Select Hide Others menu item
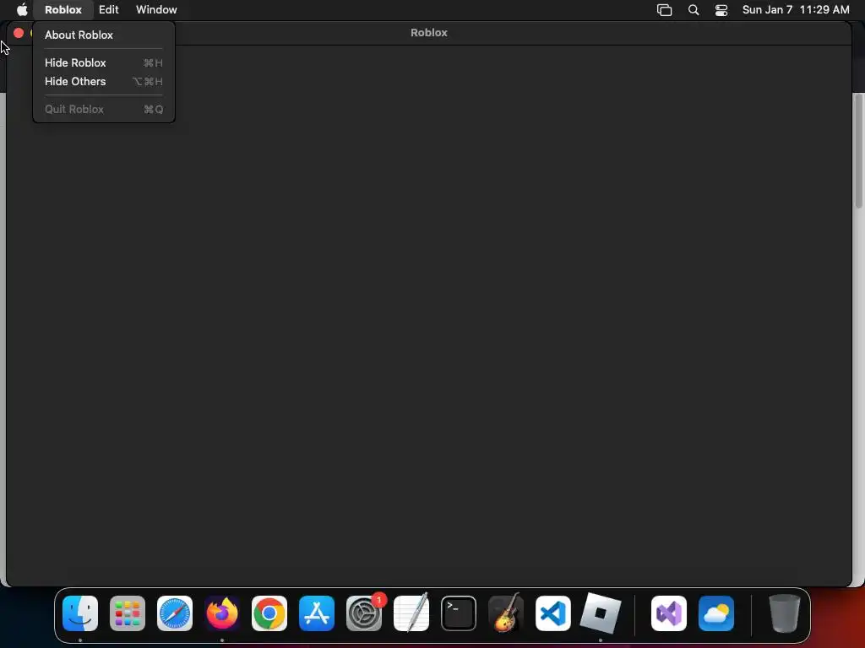Viewport: 865px width, 648px height. (x=104, y=82)
